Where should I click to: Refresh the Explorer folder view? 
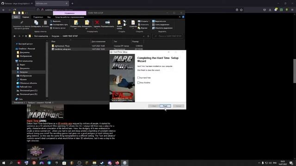point(148,36)
